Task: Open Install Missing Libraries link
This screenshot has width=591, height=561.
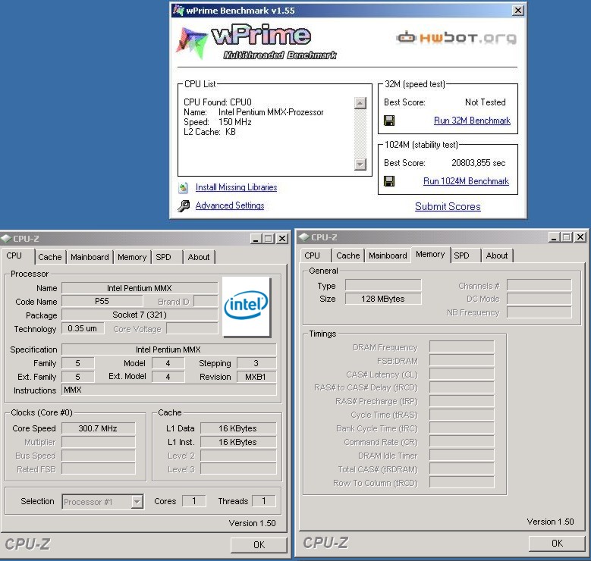Action: coord(237,187)
